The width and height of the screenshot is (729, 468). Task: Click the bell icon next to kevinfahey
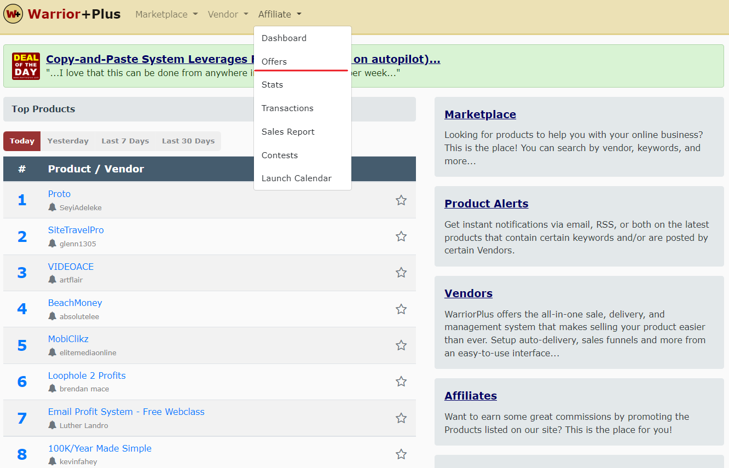(52, 461)
